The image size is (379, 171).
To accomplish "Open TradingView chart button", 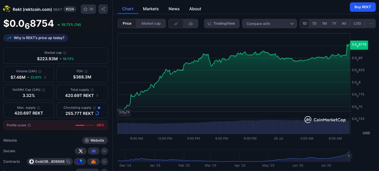I will [x=221, y=24].
